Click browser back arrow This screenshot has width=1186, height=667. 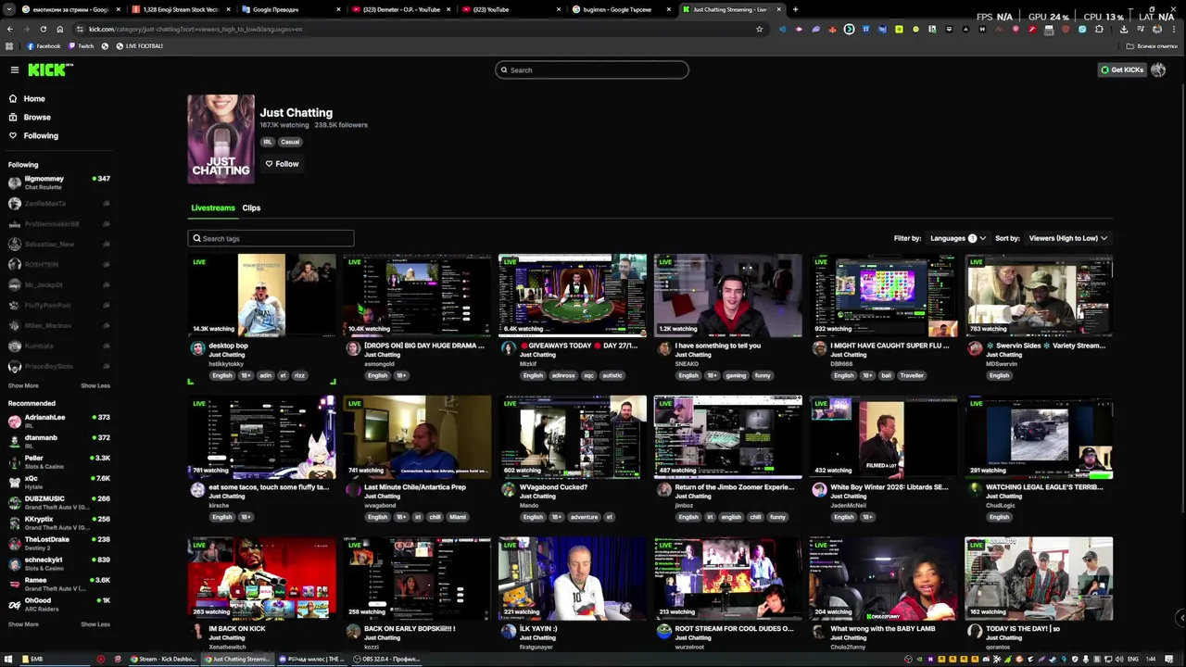point(9,29)
